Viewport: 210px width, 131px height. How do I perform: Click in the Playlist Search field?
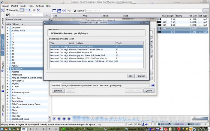[144, 10]
